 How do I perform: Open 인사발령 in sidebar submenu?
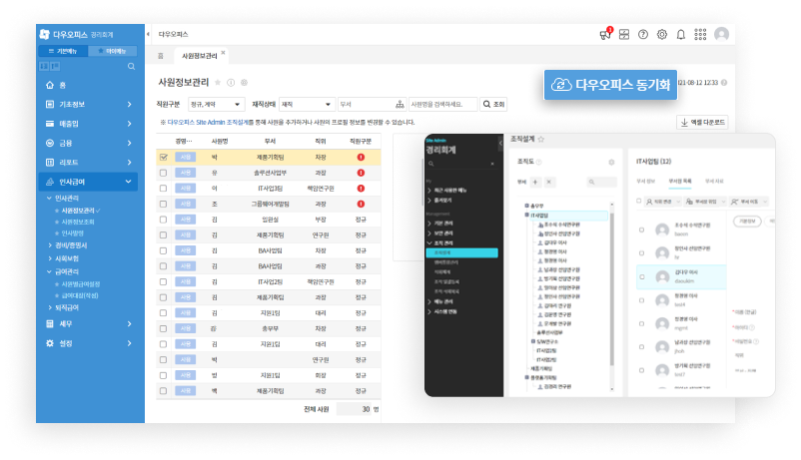coord(73,233)
